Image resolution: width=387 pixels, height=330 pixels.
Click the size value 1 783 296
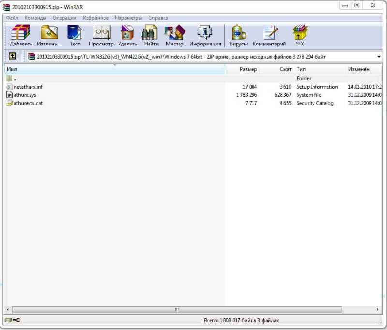[246, 95]
